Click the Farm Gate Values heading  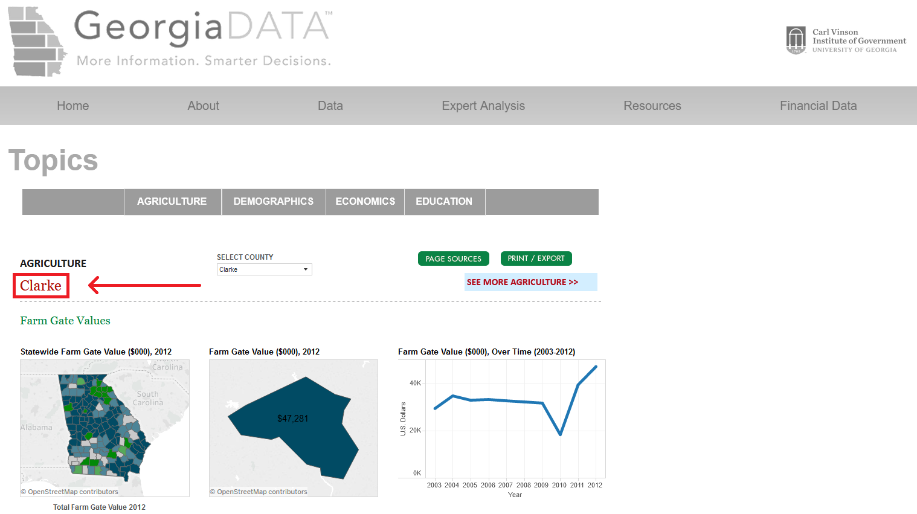(65, 321)
